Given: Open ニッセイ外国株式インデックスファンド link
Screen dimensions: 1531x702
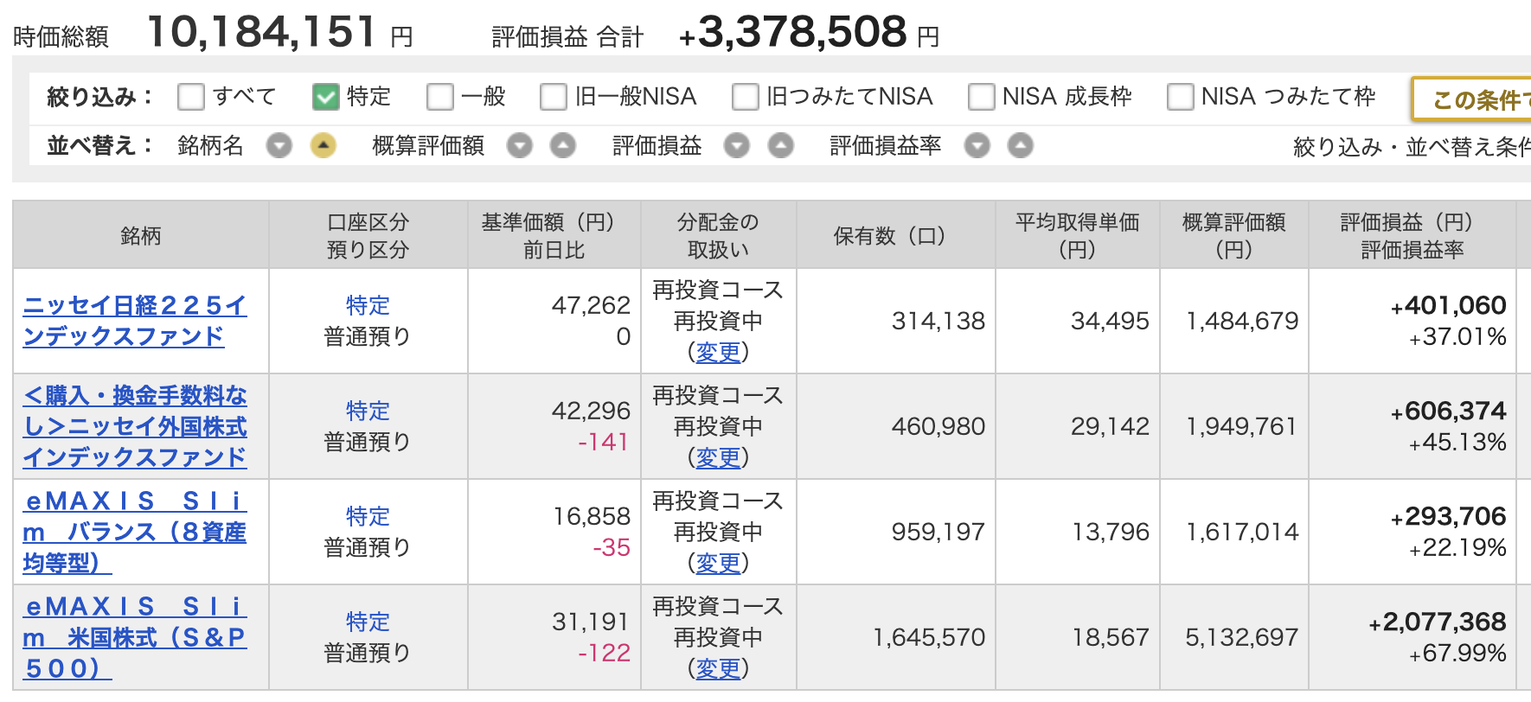Looking at the screenshot, I should pyautogui.click(x=135, y=426).
